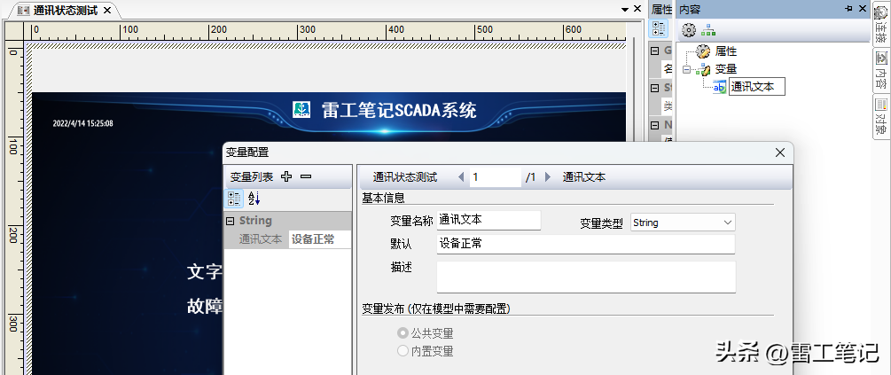
Task: Go to next variable page arrow
Action: 548,177
